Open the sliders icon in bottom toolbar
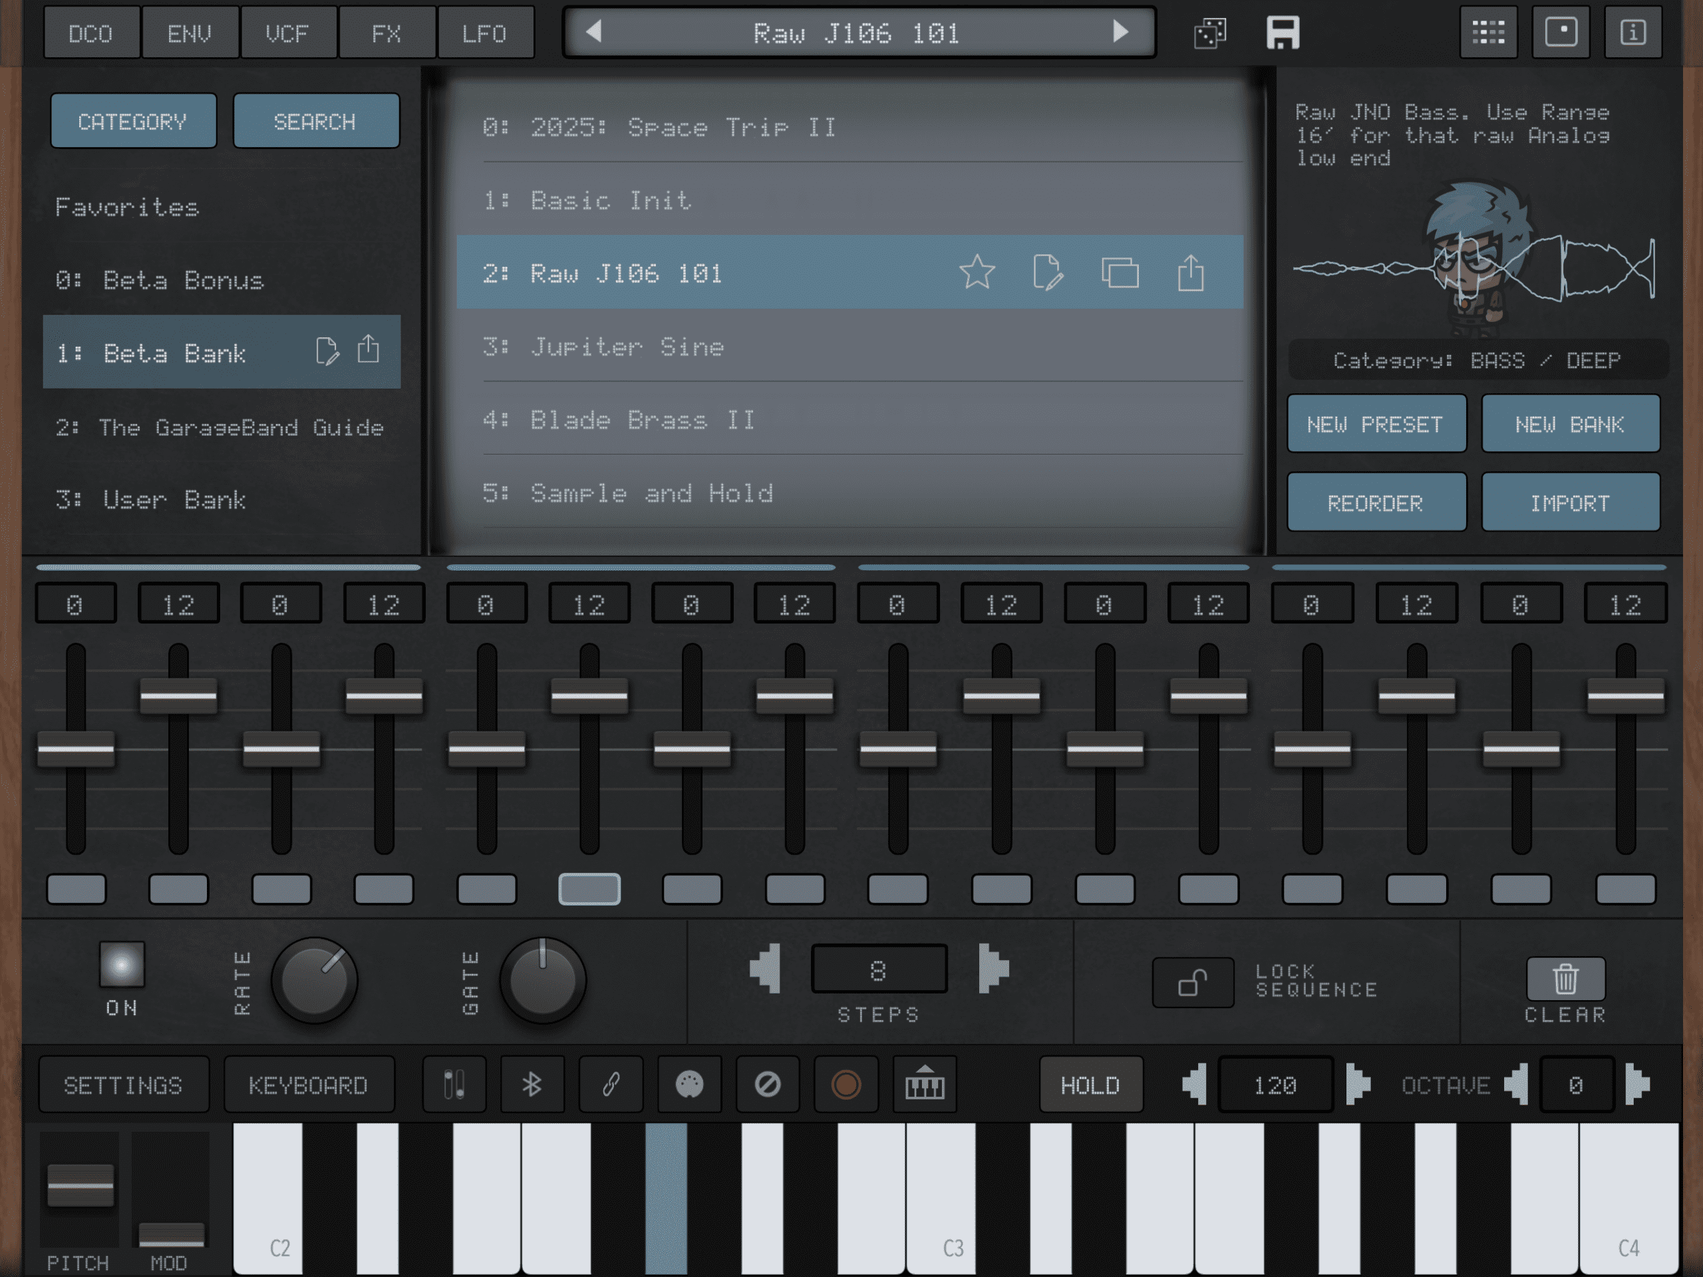 (x=454, y=1085)
